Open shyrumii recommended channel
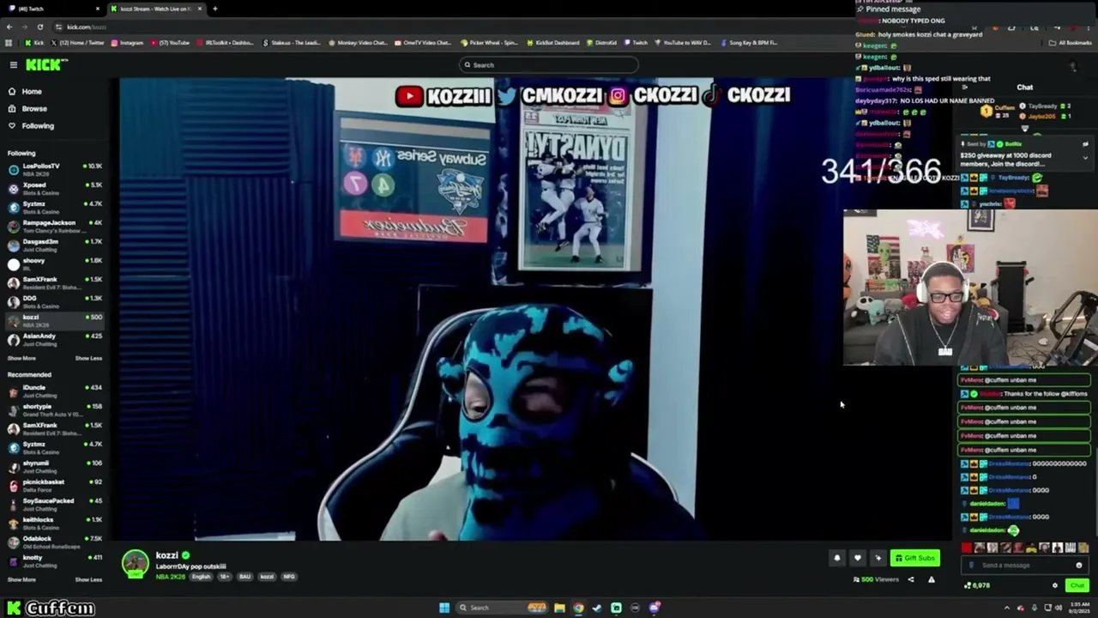Image resolution: width=1098 pixels, height=618 pixels. pyautogui.click(x=55, y=466)
